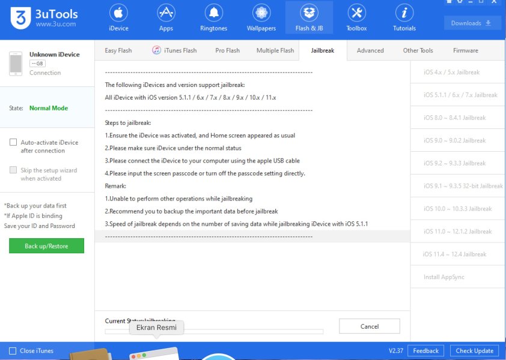Open the Tutorials info icon
Viewport: 506px width, 360px height.
[404, 13]
